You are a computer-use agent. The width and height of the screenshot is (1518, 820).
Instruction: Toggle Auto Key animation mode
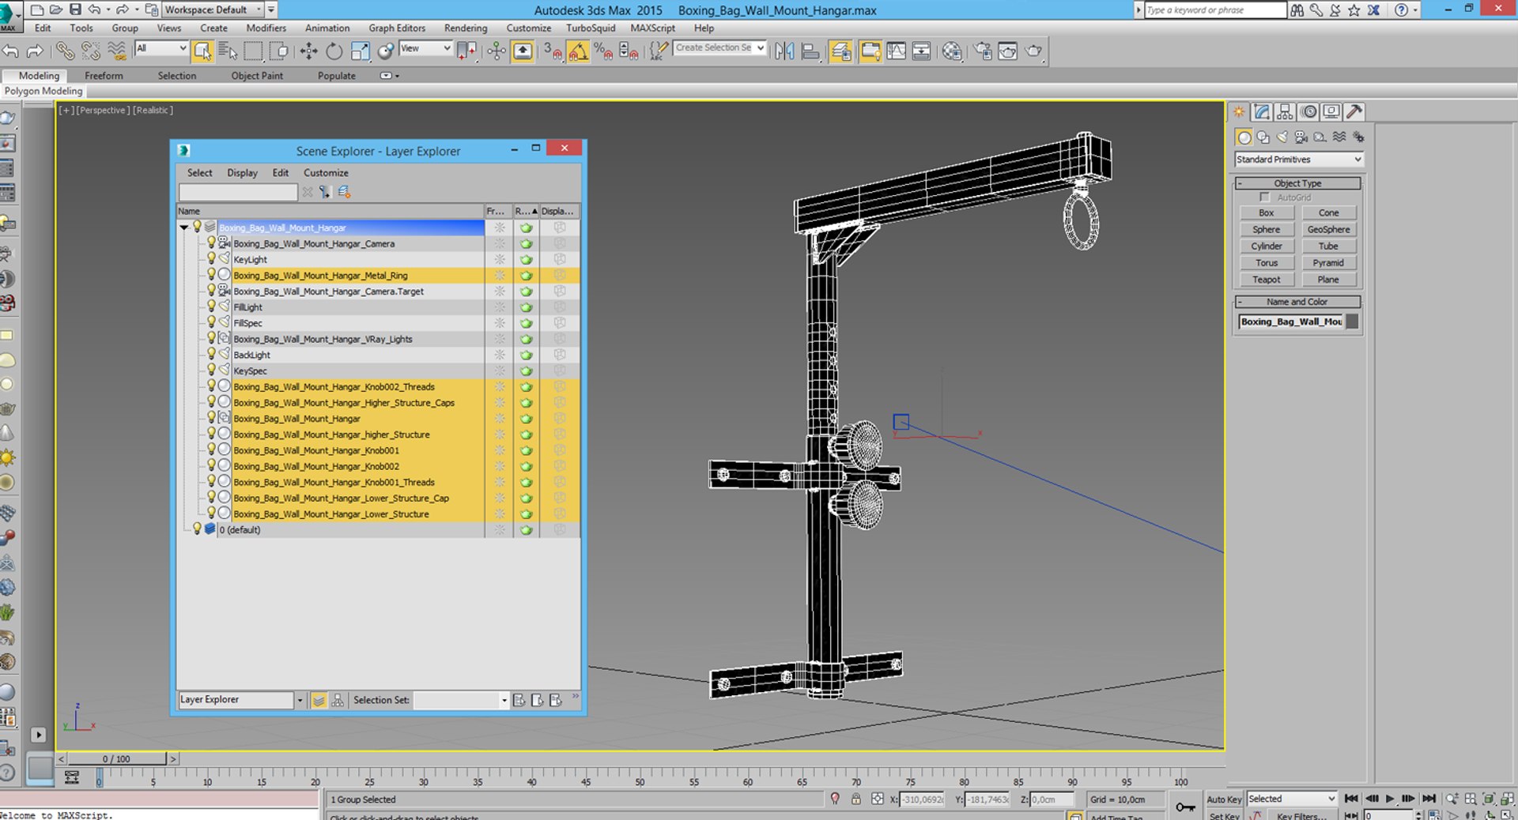(x=1223, y=799)
